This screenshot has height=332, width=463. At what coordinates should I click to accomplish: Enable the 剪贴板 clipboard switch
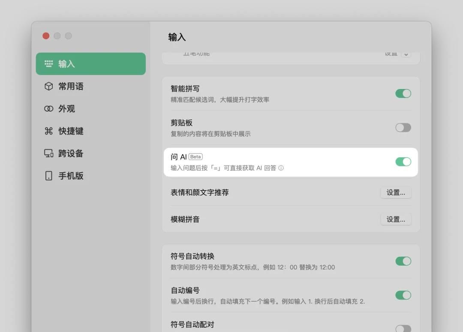coord(403,127)
